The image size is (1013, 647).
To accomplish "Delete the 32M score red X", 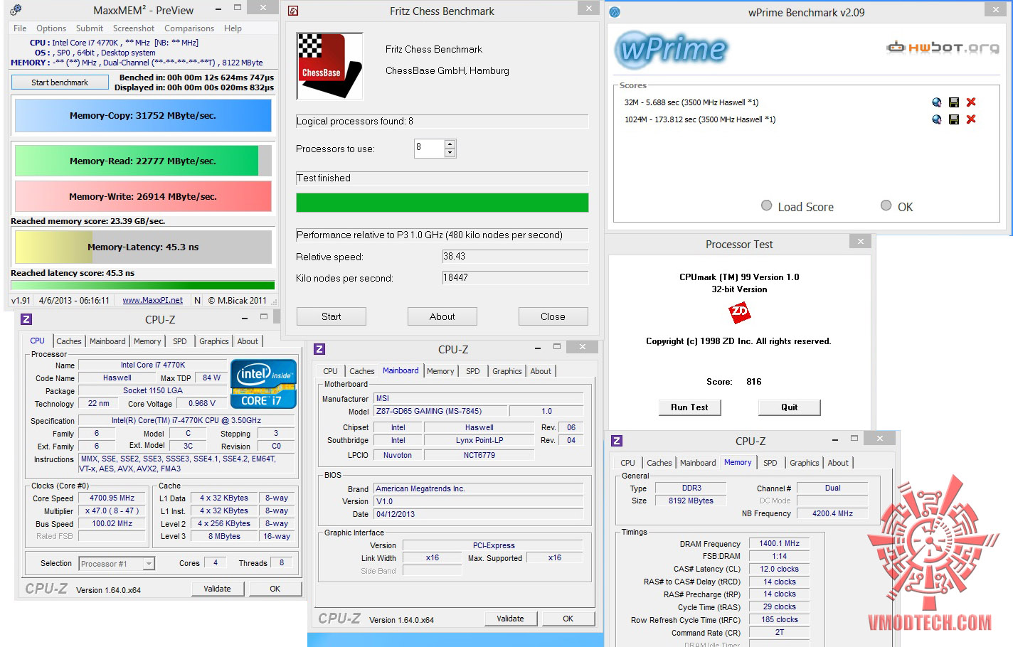I will (971, 102).
